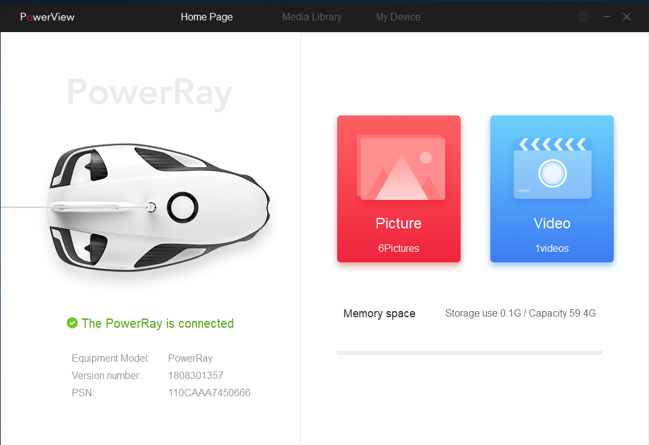This screenshot has width=649, height=445.
Task: Click the version number 1808301357
Action: (195, 375)
